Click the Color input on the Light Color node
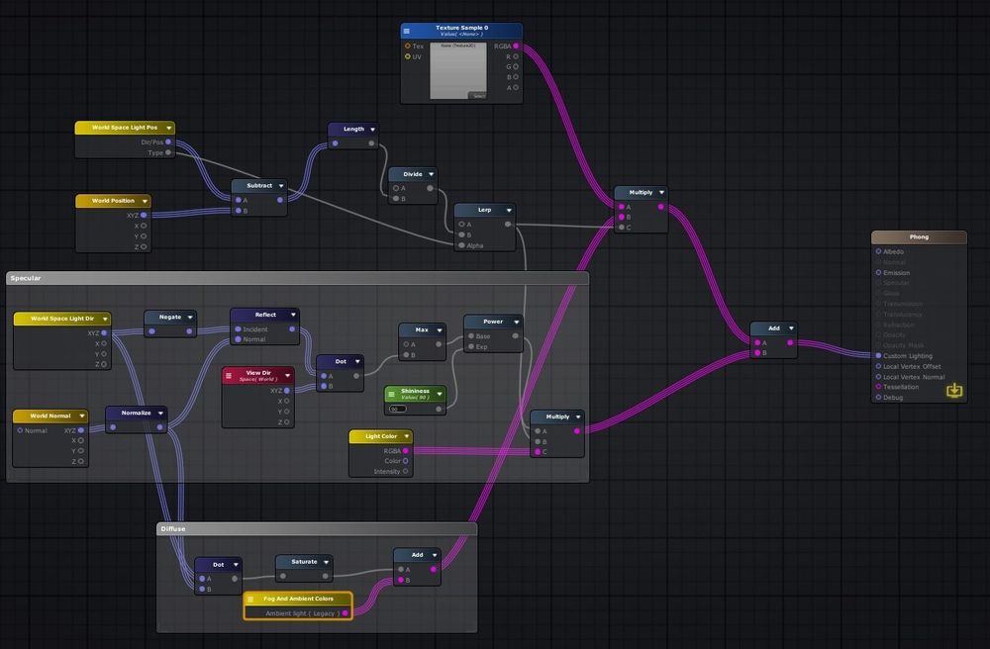Screen dimensions: 990x649 (x=403, y=460)
